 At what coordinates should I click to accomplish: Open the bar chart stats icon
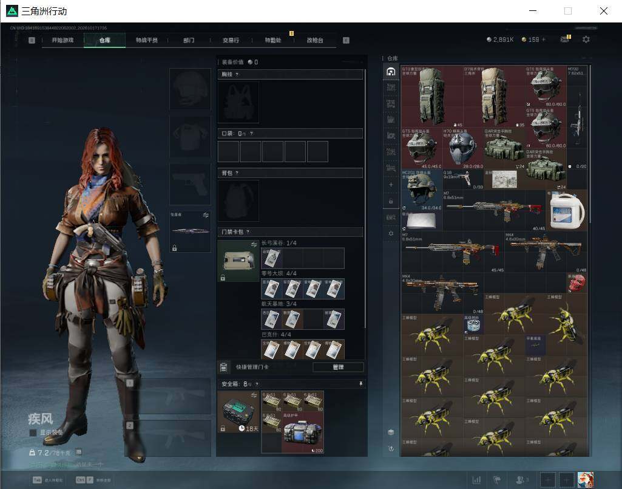tap(476, 480)
